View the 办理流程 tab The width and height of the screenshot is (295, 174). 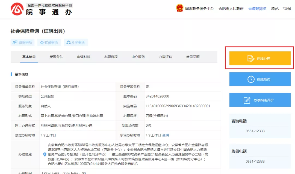click(111, 57)
